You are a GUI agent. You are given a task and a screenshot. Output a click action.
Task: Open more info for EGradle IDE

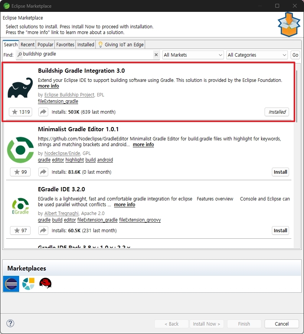[124, 205]
